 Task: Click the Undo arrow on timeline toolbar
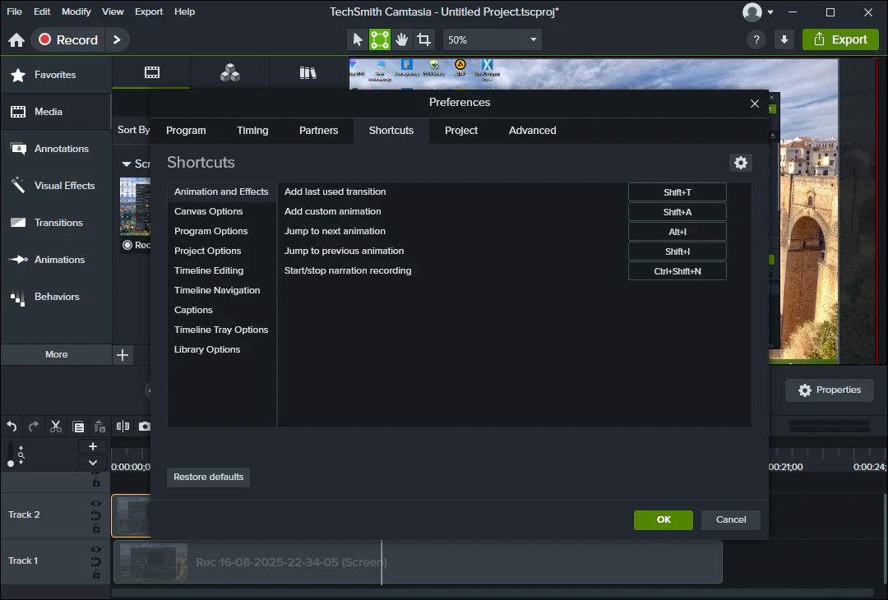[12, 427]
